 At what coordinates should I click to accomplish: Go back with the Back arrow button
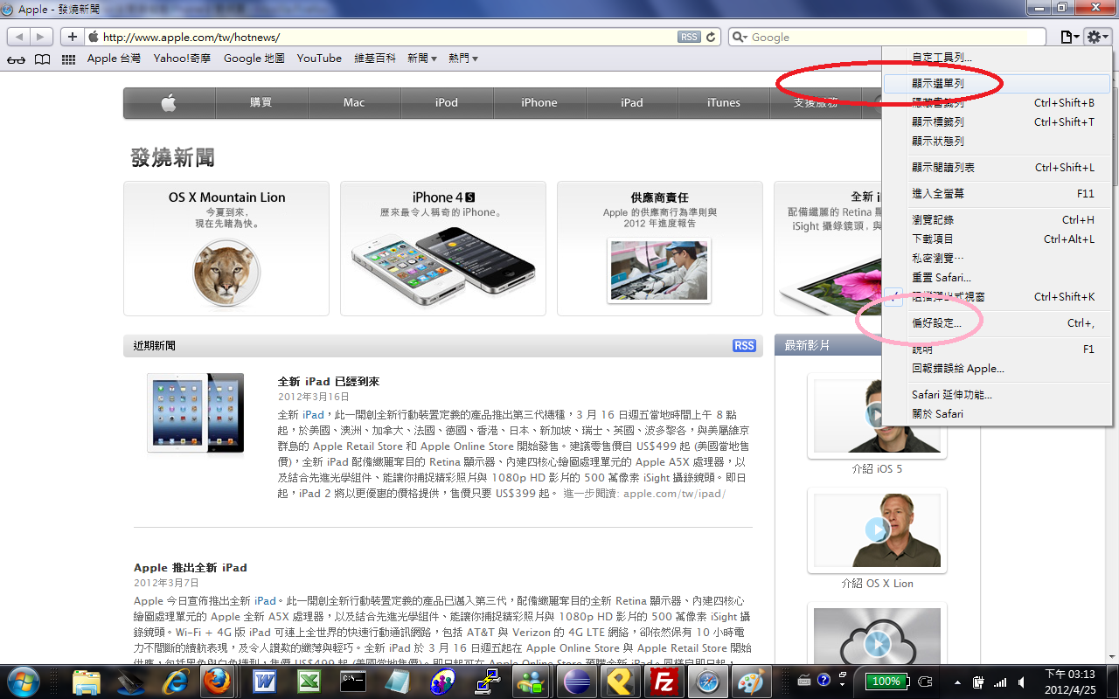(x=18, y=37)
